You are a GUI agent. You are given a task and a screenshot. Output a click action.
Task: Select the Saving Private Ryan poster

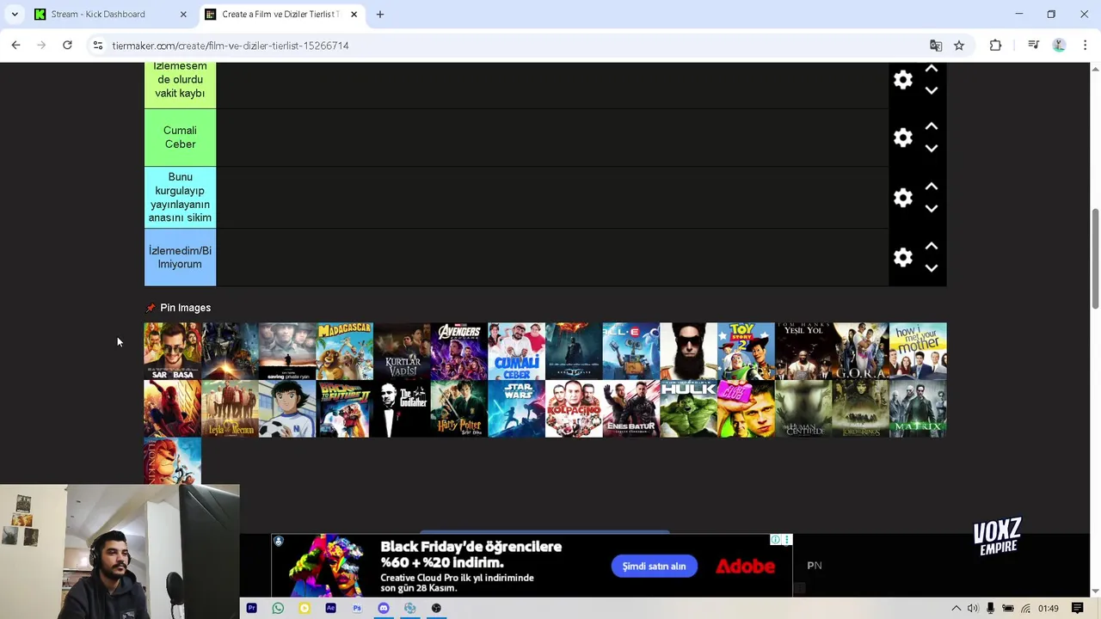[287, 351]
